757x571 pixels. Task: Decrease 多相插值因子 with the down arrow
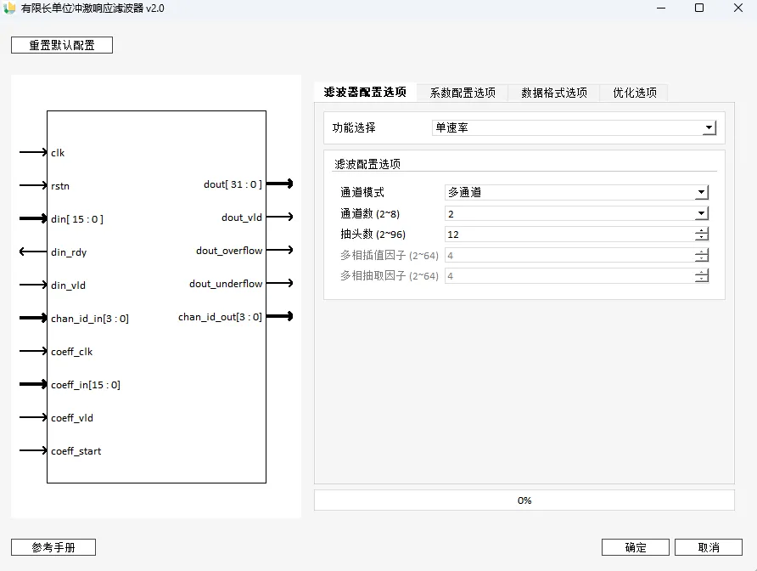(x=702, y=258)
